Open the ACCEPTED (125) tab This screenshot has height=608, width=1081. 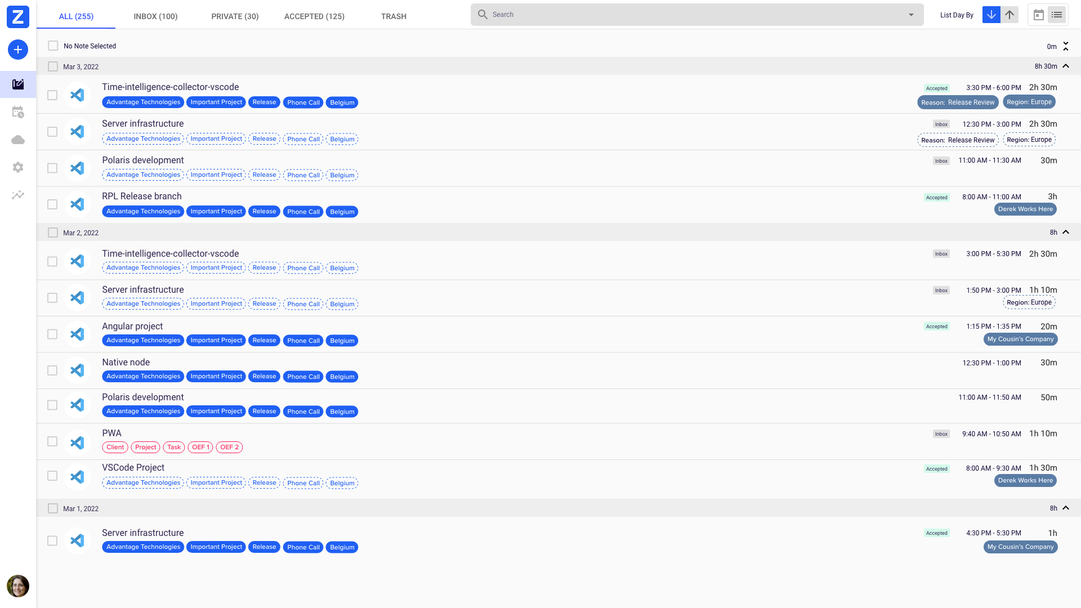point(314,16)
